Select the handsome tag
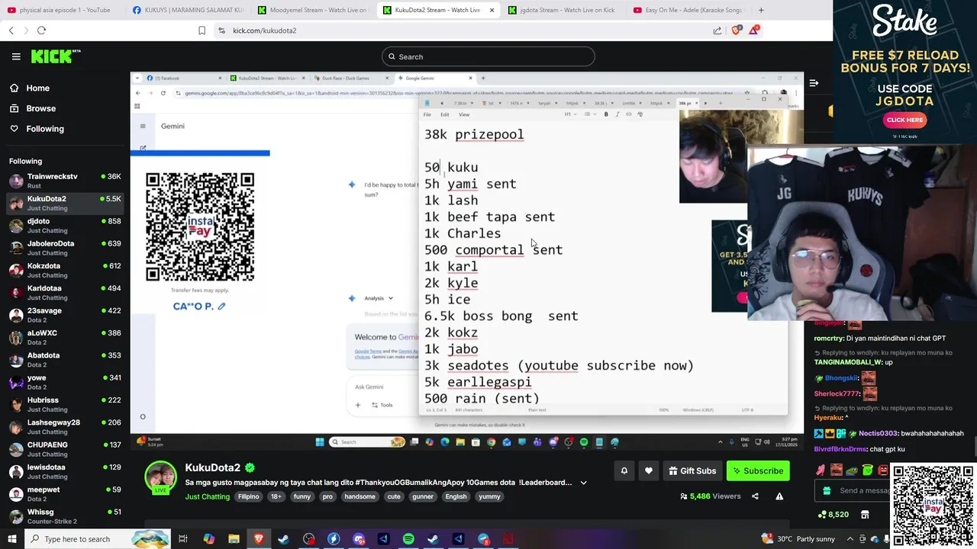977x549 pixels. (360, 496)
